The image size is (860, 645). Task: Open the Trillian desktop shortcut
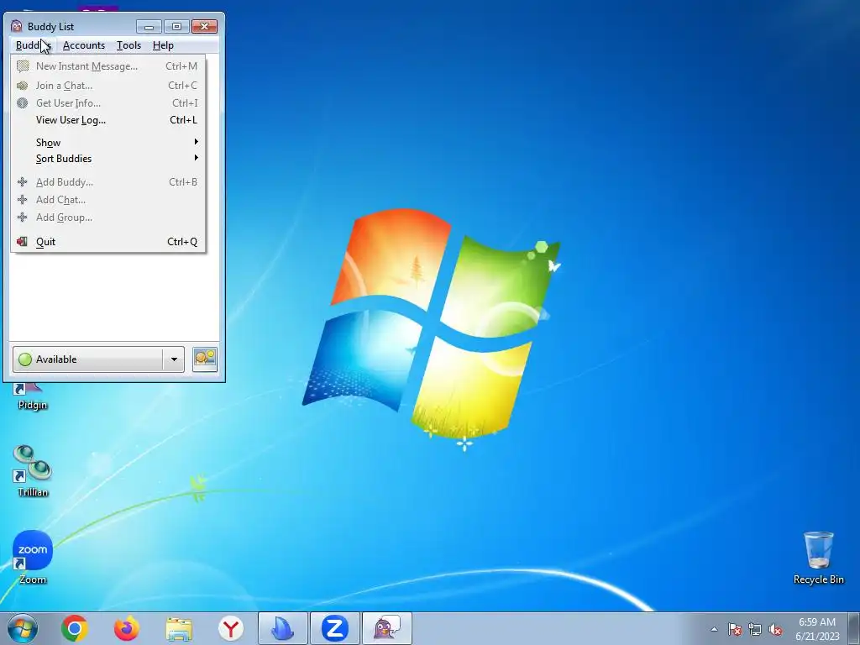coord(33,472)
